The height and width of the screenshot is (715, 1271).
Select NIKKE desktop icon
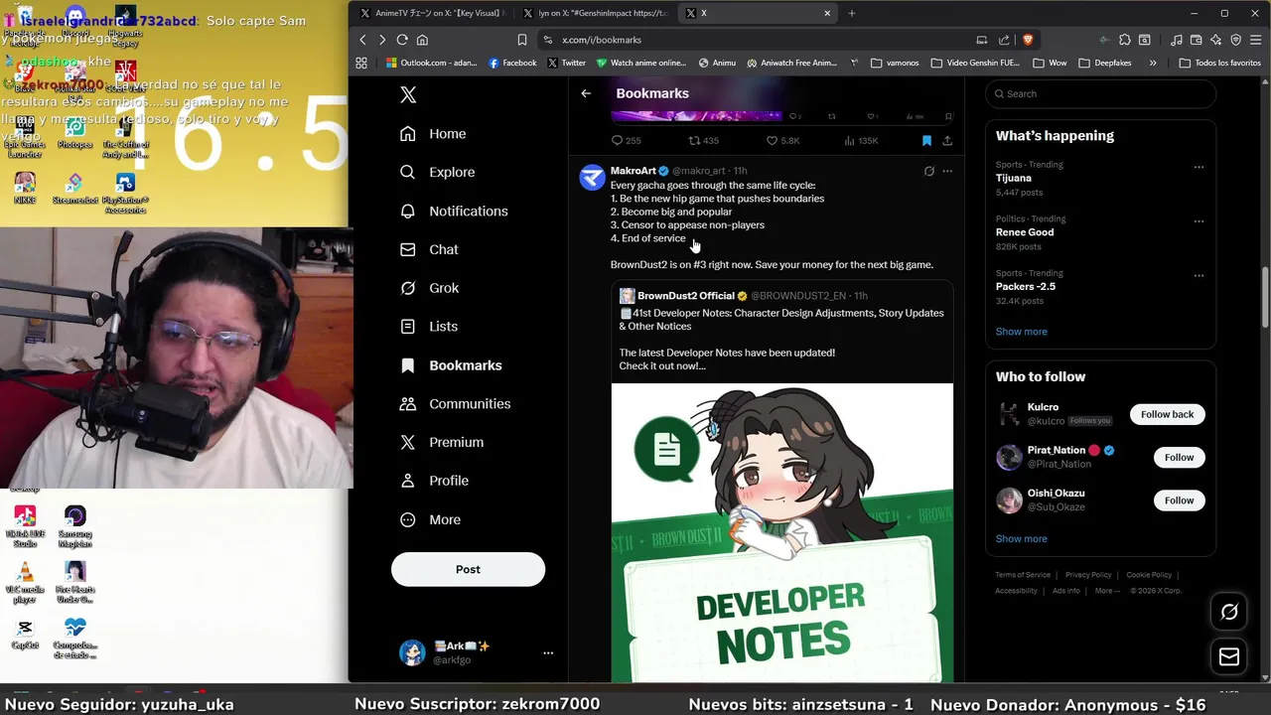pos(25,189)
